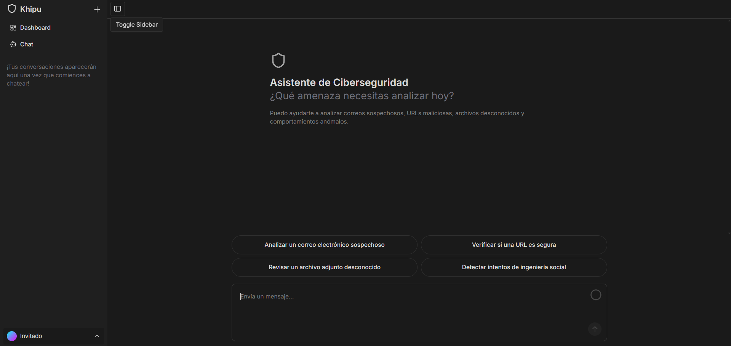Image resolution: width=731 pixels, height=346 pixels.
Task: Click the Invitado gradient avatar
Action: [12, 336]
